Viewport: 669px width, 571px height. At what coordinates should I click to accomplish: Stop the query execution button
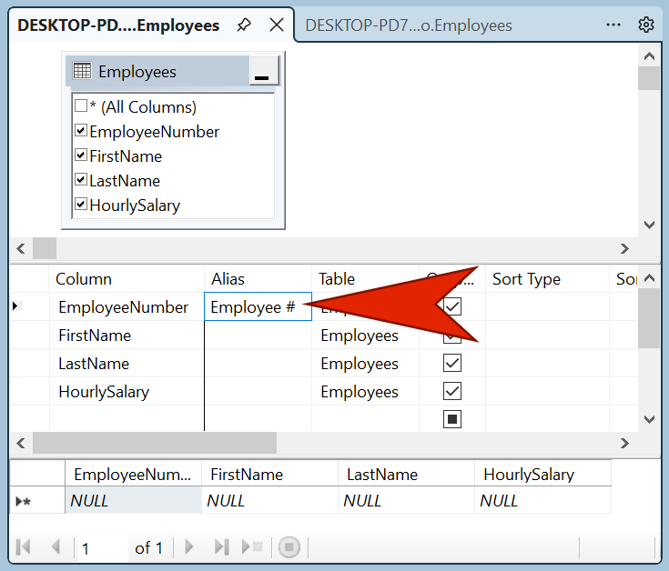pyautogui.click(x=289, y=546)
